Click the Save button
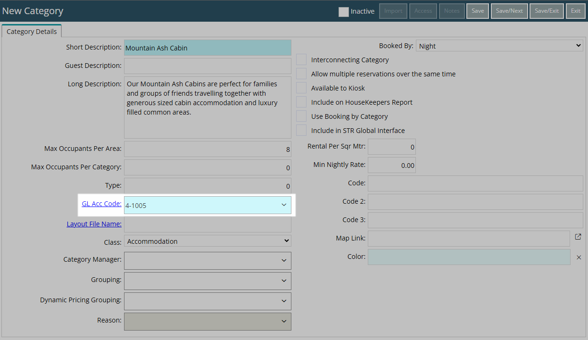 (x=478, y=11)
